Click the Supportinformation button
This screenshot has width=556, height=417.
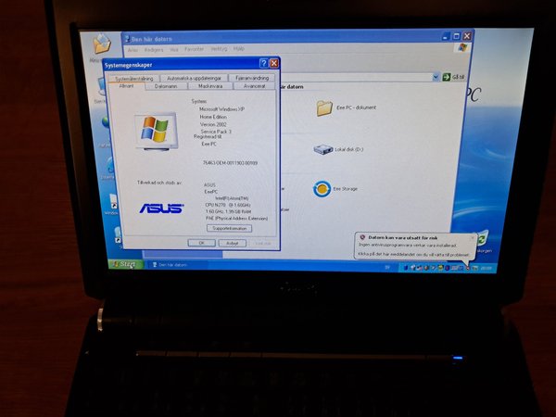coord(229,227)
